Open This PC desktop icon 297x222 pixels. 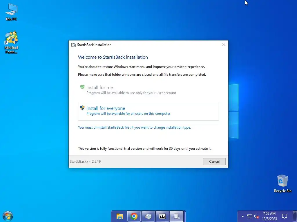[11, 12]
